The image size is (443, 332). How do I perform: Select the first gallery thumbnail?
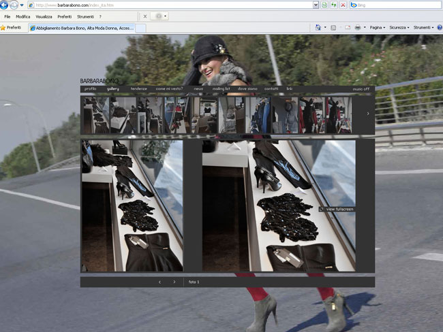tap(96, 115)
